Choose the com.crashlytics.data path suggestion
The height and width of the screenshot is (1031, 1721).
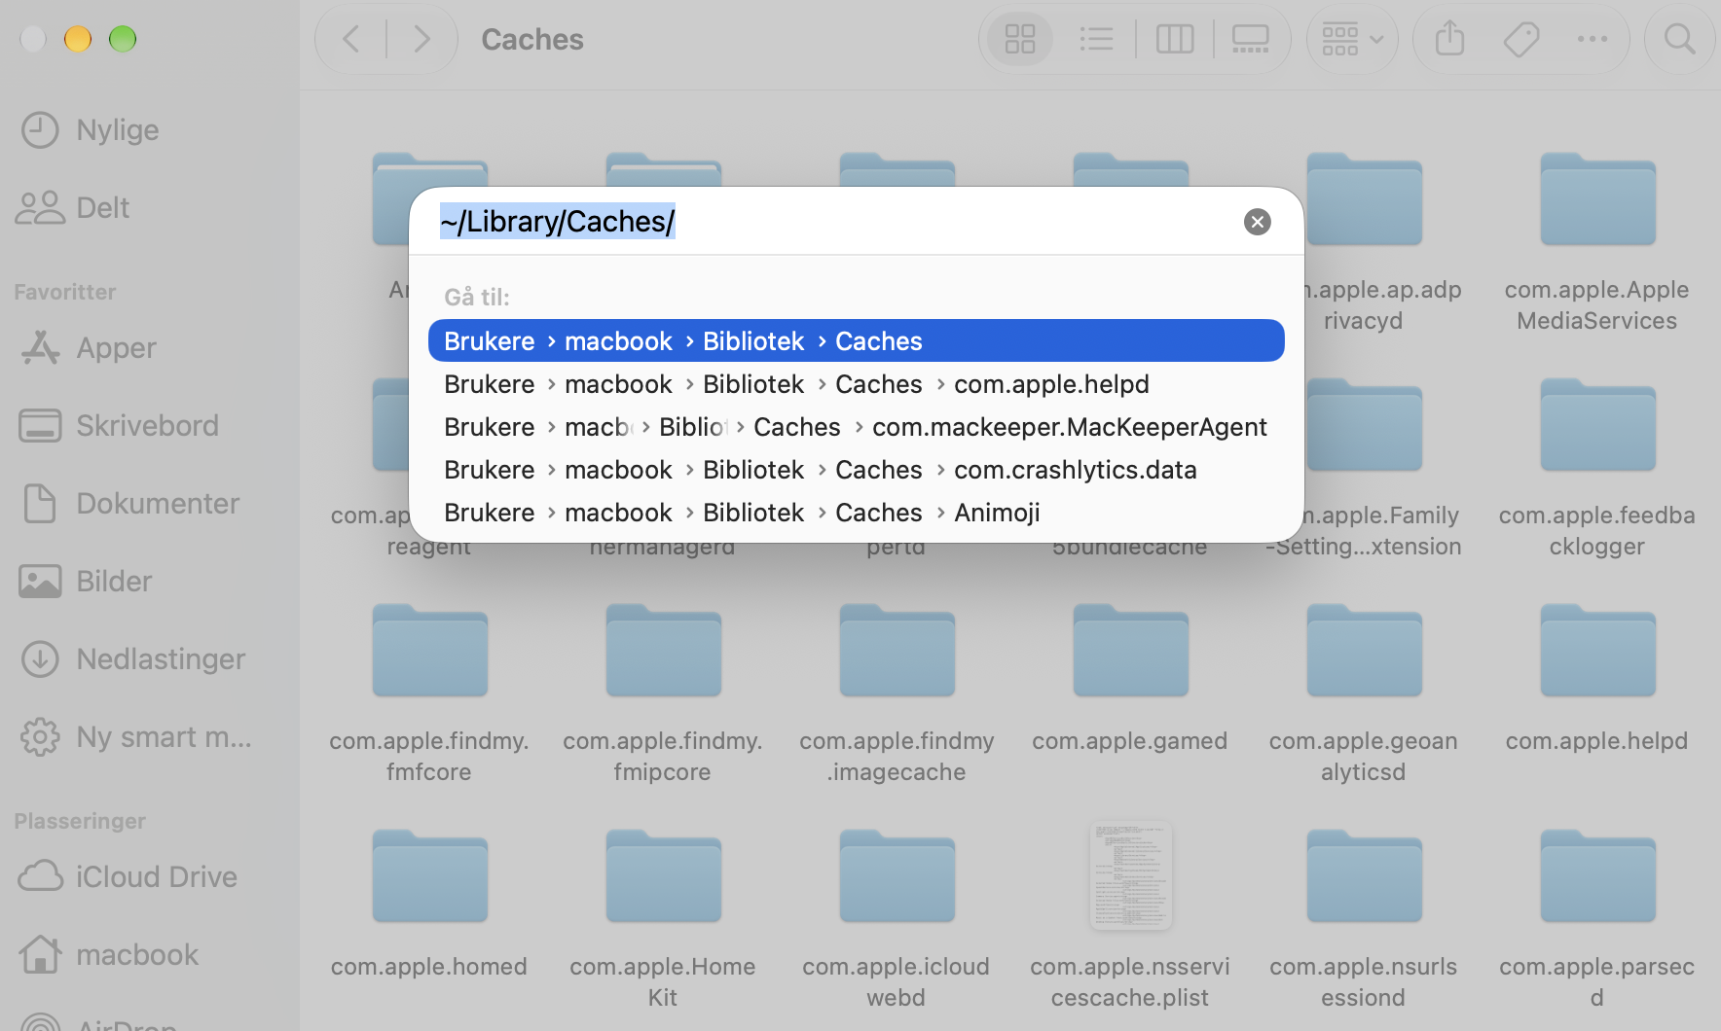tap(857, 470)
